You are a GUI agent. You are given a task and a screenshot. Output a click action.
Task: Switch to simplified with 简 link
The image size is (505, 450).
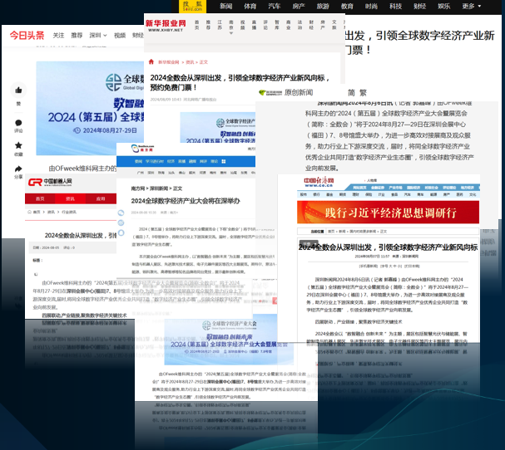click(x=351, y=93)
